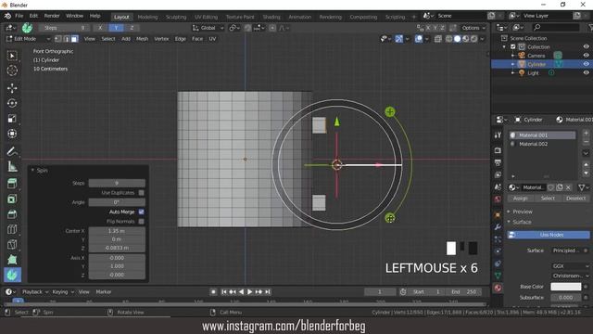Open the Playback dropdown

tap(35, 292)
